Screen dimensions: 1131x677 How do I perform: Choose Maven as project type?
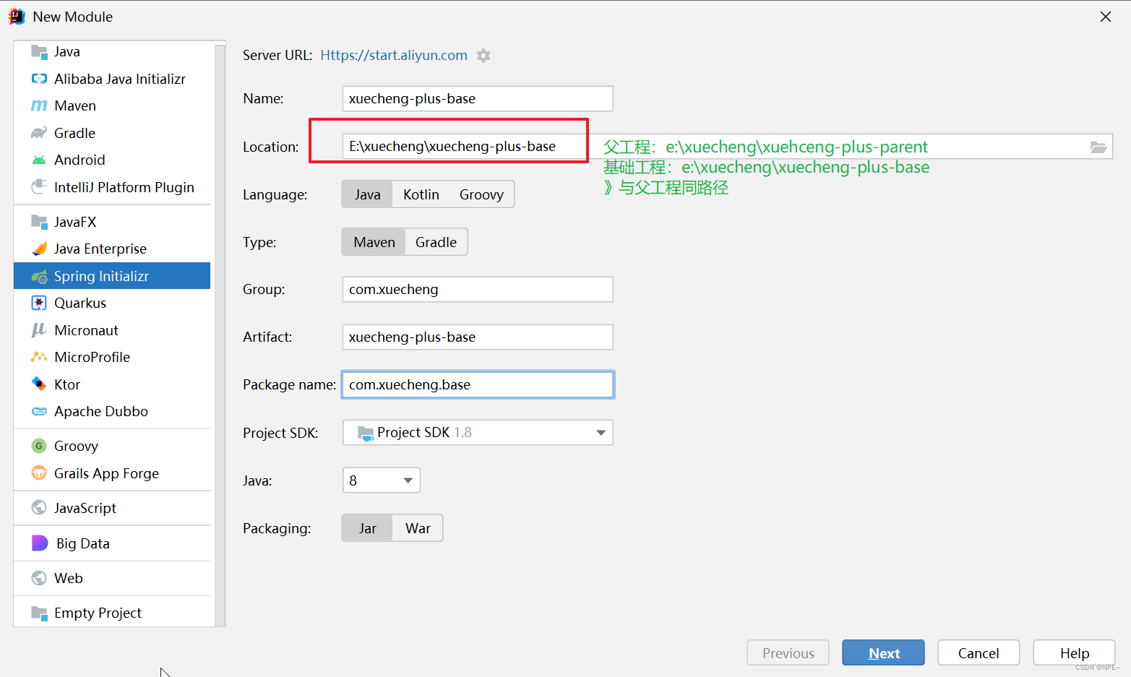point(374,242)
